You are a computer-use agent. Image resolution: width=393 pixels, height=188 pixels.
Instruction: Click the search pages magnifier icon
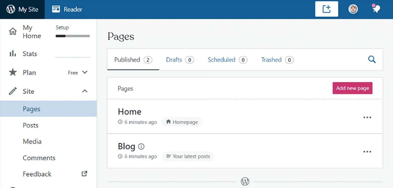pyautogui.click(x=372, y=60)
